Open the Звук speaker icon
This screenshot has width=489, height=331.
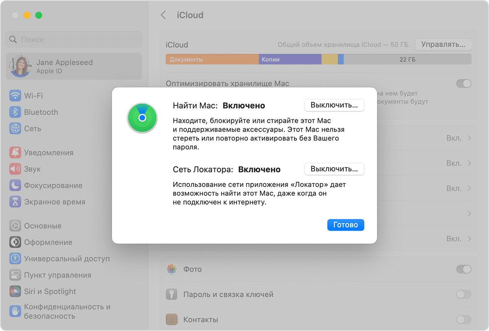pyautogui.click(x=15, y=169)
